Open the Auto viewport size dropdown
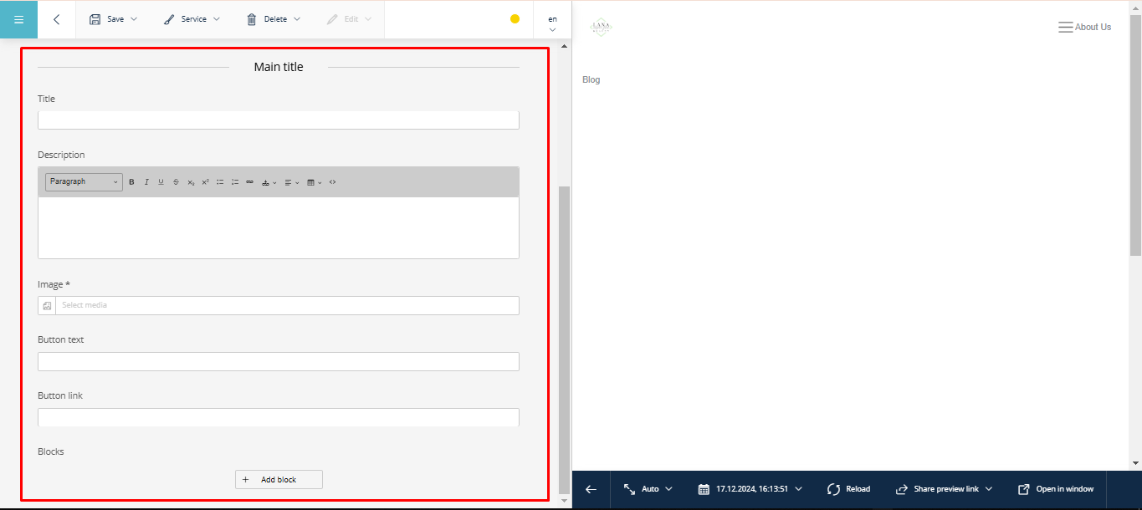Screen dimensions: 1142x510 (648, 489)
